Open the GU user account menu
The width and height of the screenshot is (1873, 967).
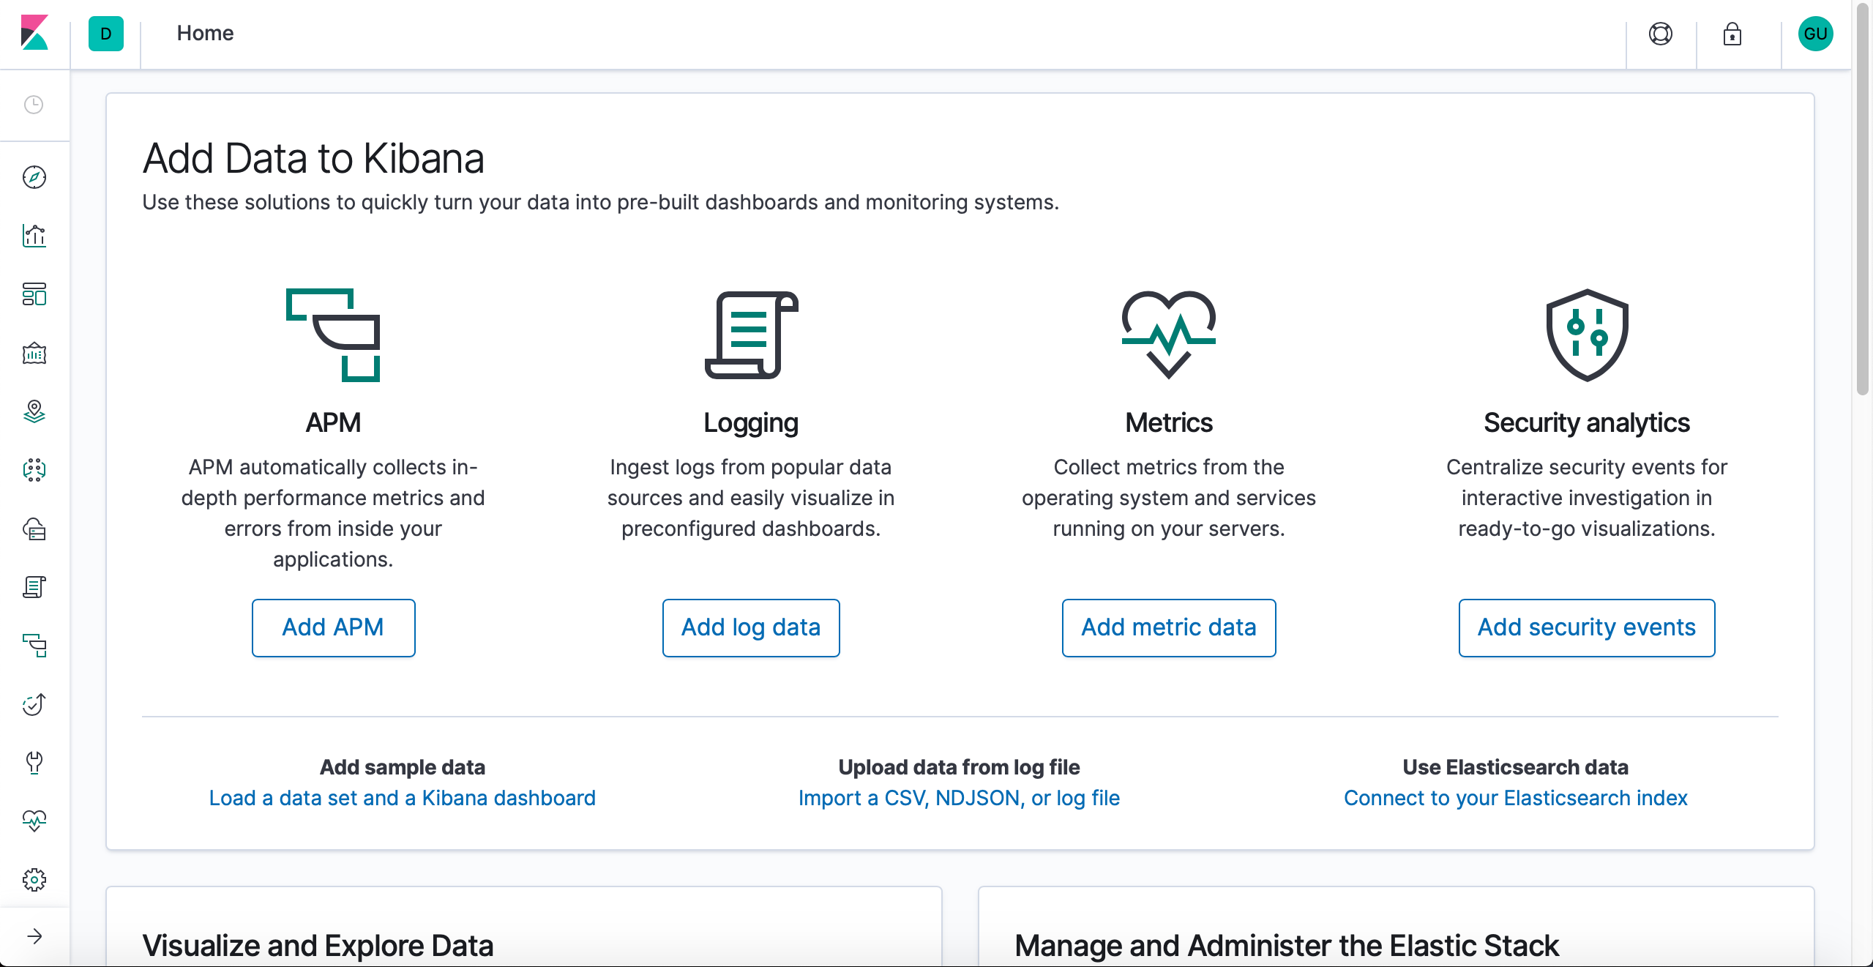(1815, 34)
